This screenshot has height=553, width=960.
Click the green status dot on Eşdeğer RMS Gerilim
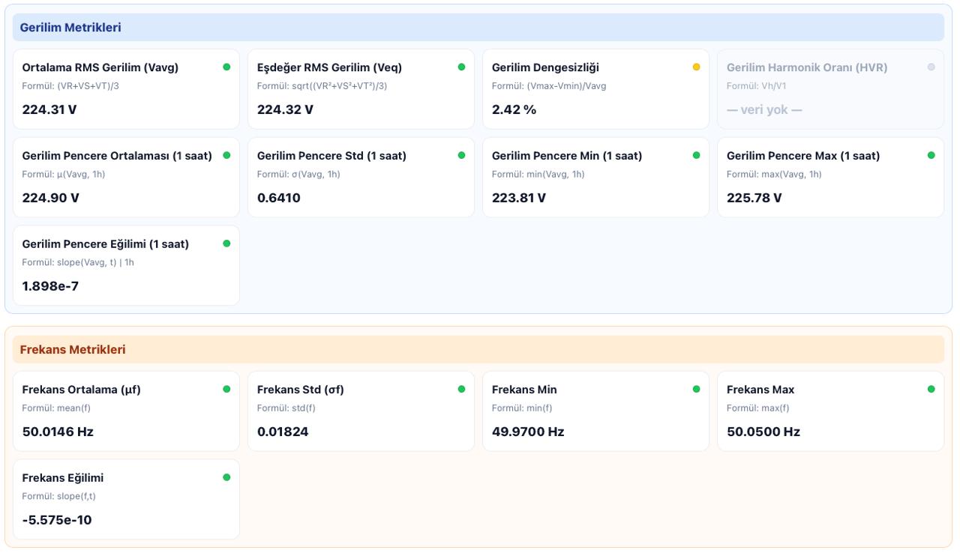point(461,67)
